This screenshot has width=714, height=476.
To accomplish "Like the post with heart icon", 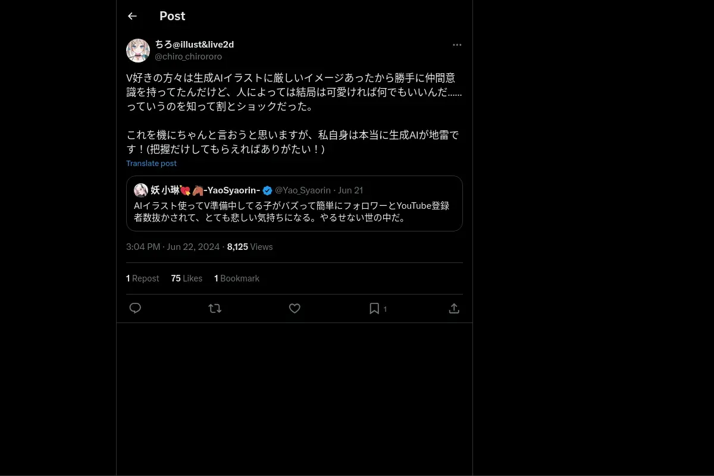I will [295, 308].
